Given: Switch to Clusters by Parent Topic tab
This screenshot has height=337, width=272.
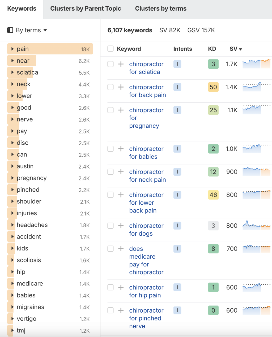Looking at the screenshot, I should tap(86, 9).
